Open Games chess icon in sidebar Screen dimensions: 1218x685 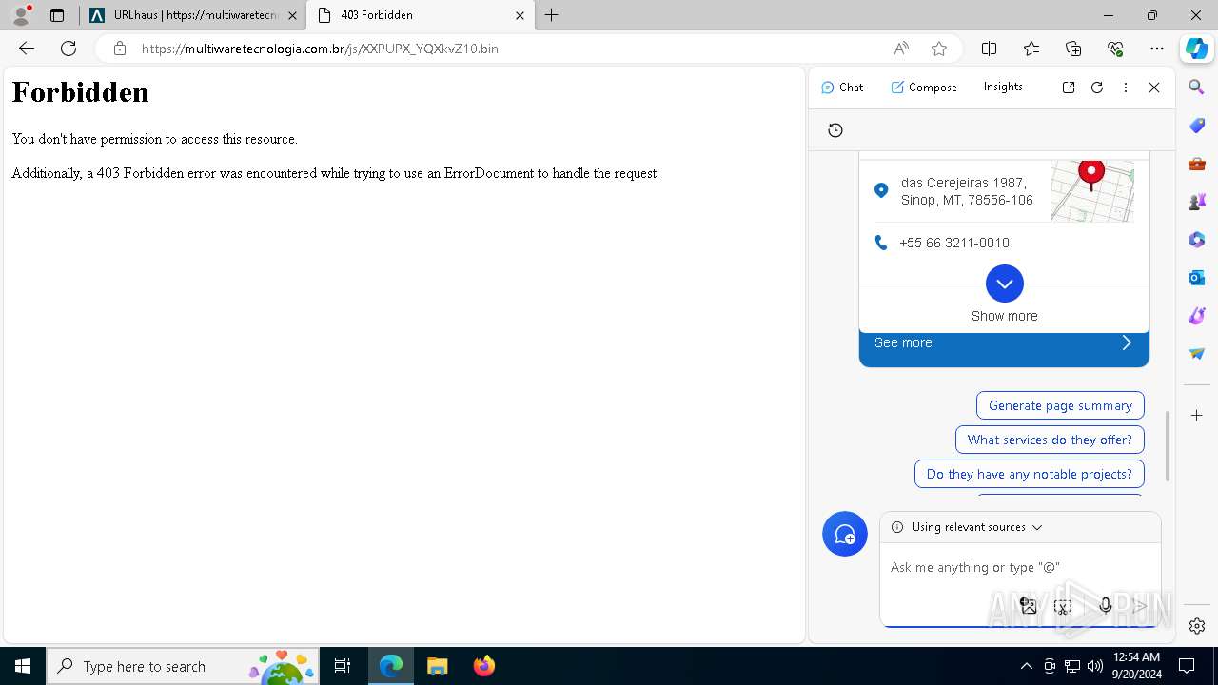click(1197, 202)
